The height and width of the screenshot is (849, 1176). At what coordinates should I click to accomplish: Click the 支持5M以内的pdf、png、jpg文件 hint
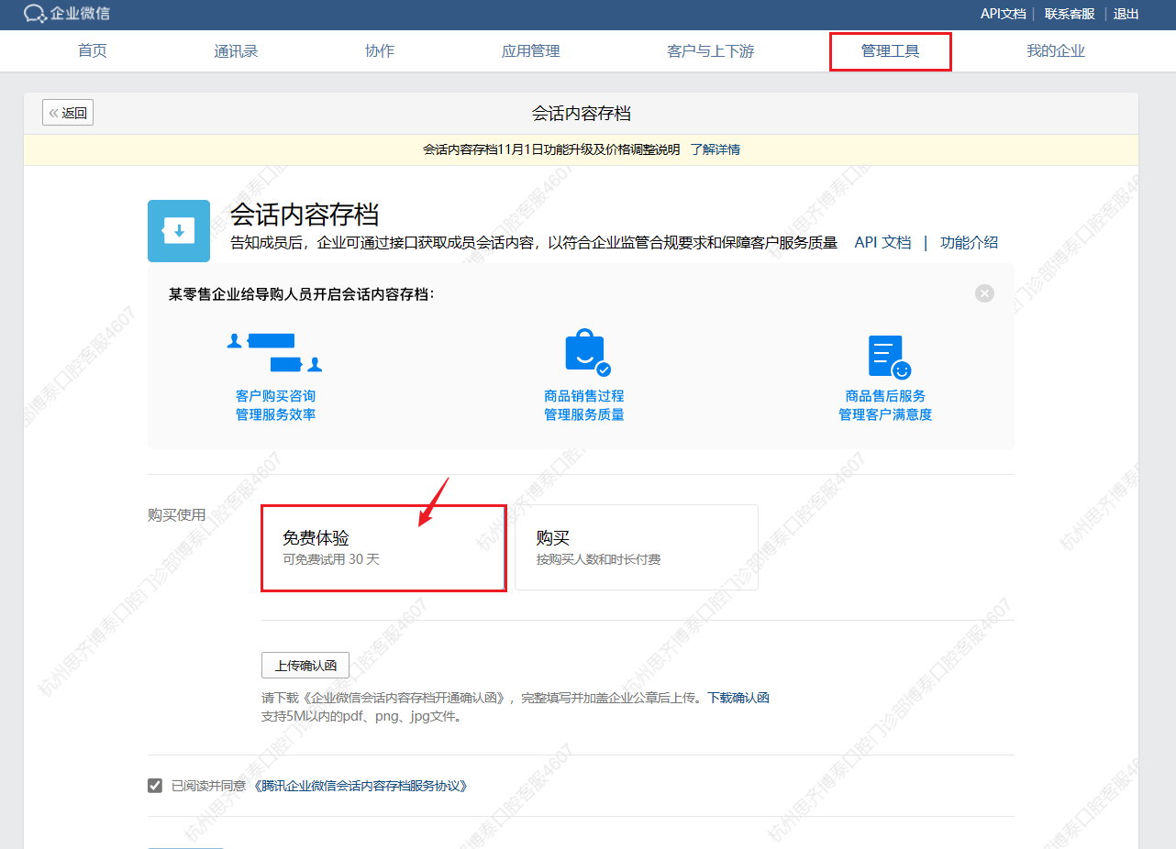[361, 716]
